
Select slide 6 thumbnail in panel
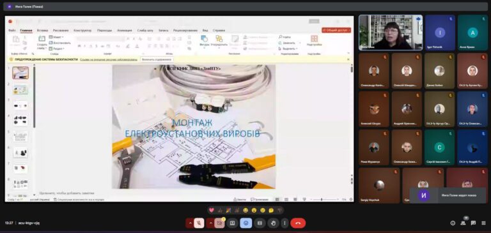tap(20, 153)
